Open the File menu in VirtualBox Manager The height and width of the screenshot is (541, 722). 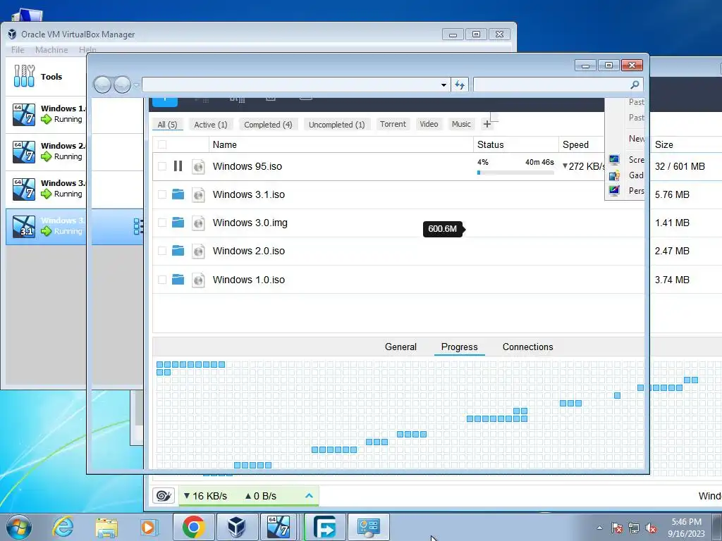click(18, 50)
